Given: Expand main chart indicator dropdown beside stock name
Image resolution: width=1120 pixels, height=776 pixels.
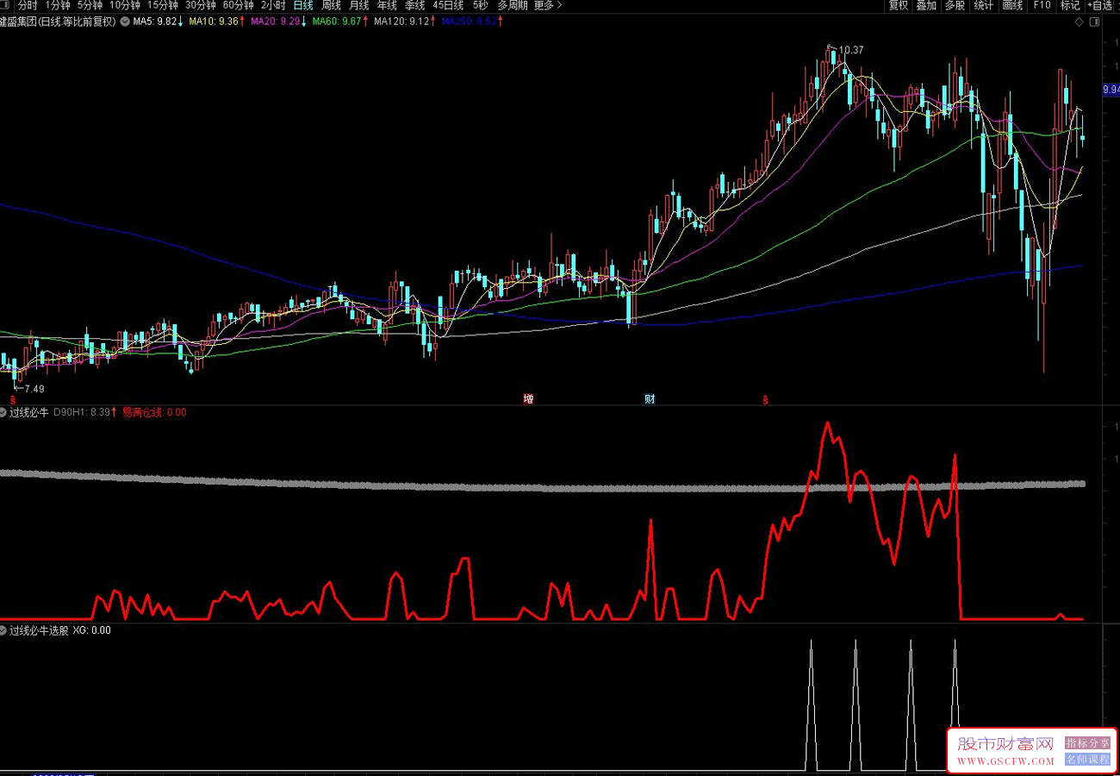Looking at the screenshot, I should click(x=126, y=22).
